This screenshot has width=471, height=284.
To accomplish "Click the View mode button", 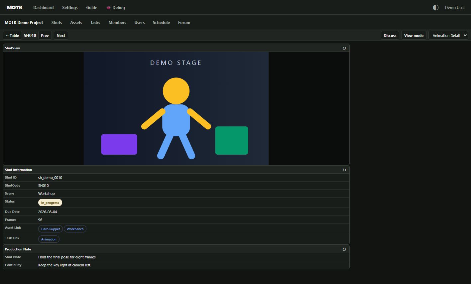I will click(x=414, y=36).
